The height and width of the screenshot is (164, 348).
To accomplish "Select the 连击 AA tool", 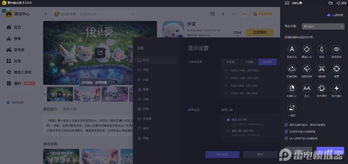I will point(307,88).
